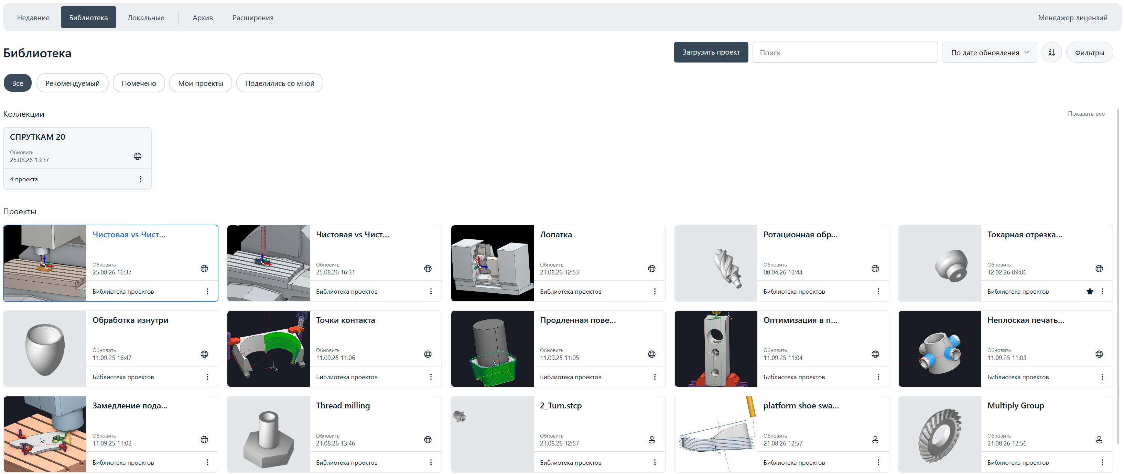Open the Ротационная обр... project thumbnail
This screenshot has width=1124, height=474.
point(716,263)
